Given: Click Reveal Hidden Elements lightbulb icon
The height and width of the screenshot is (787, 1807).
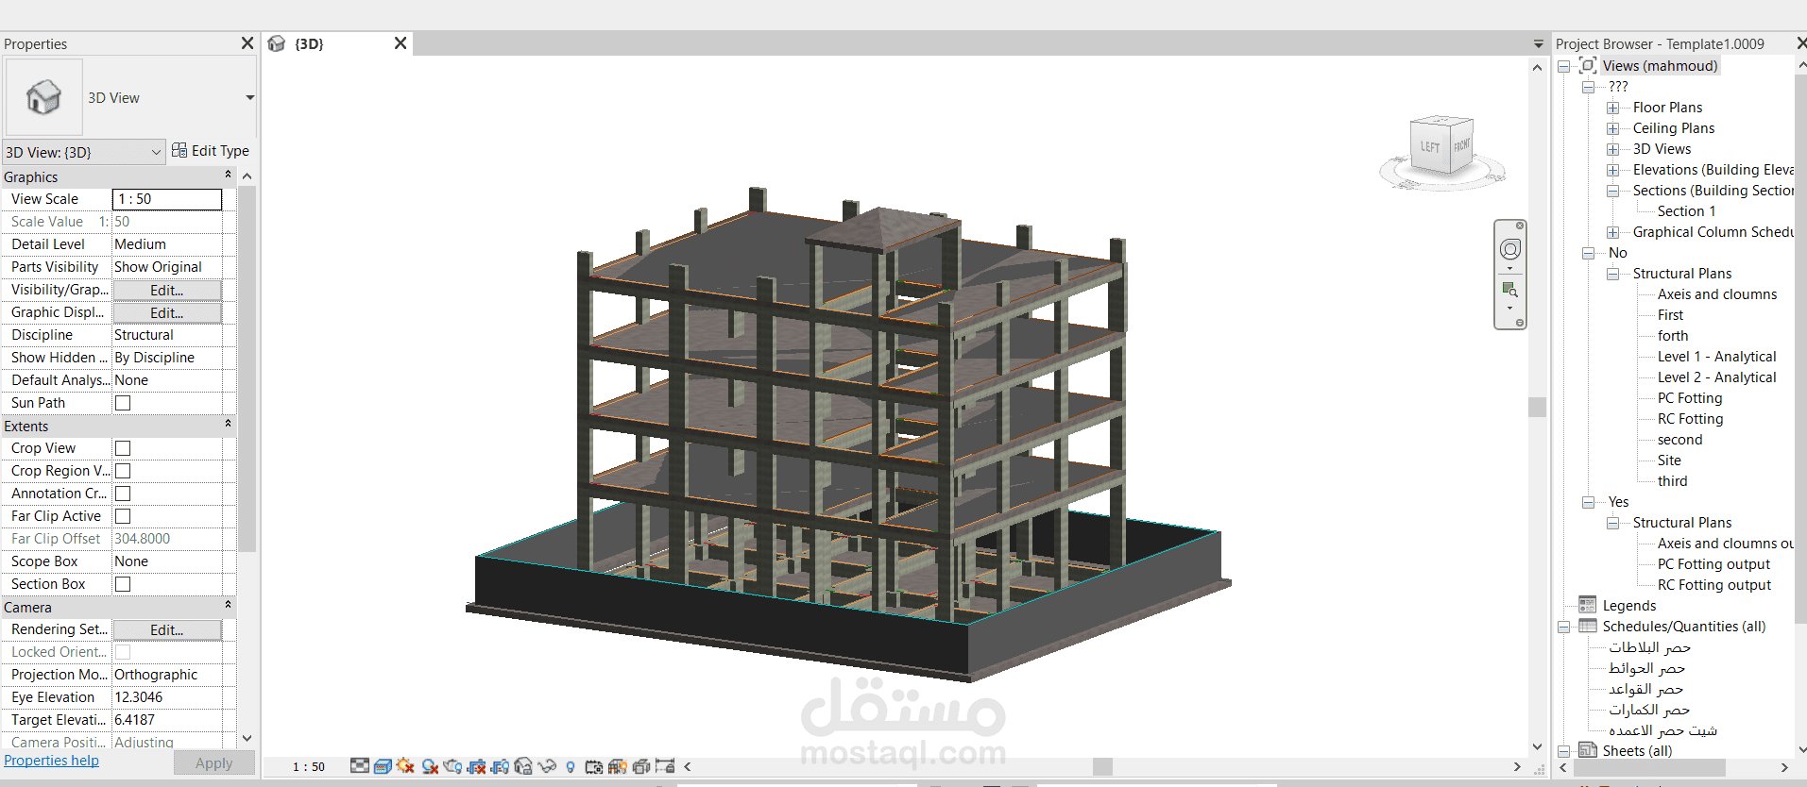Looking at the screenshot, I should point(571,767).
